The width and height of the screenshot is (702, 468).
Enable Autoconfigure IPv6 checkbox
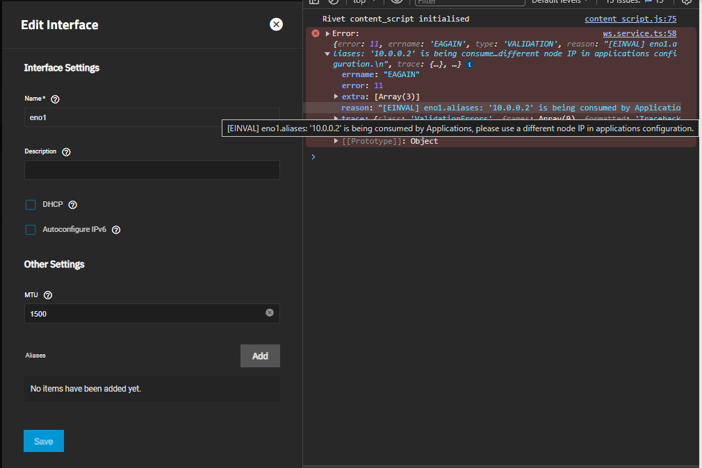tap(31, 230)
